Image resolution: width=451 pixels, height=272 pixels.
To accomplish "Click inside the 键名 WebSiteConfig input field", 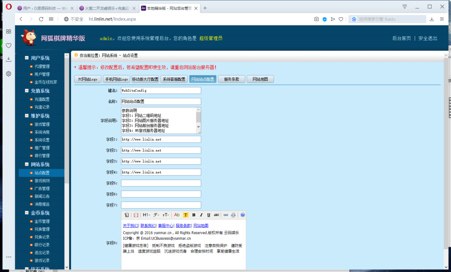I will click(x=161, y=91).
